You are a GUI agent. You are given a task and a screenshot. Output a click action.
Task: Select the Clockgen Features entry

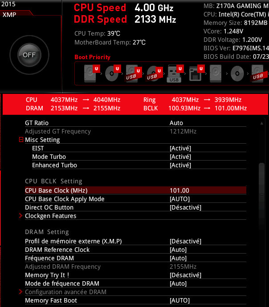point(50,216)
